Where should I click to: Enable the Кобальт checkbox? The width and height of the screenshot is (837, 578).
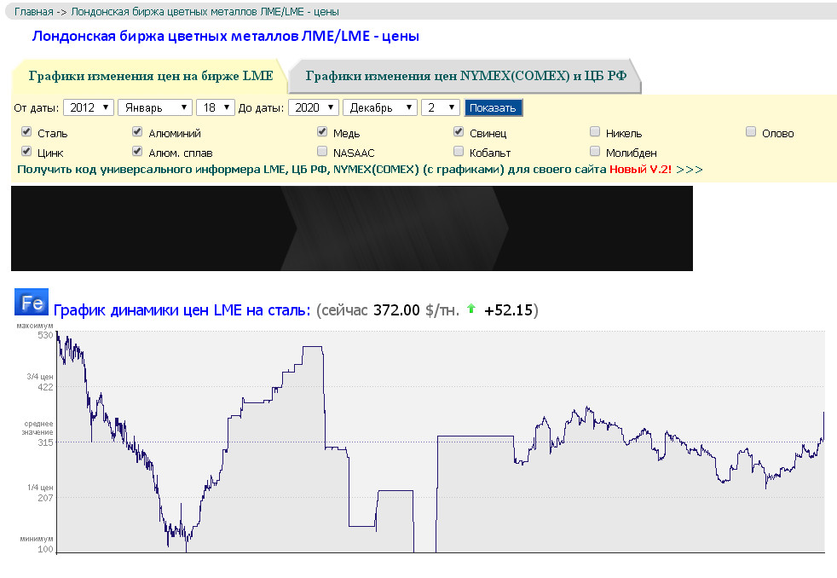(459, 152)
